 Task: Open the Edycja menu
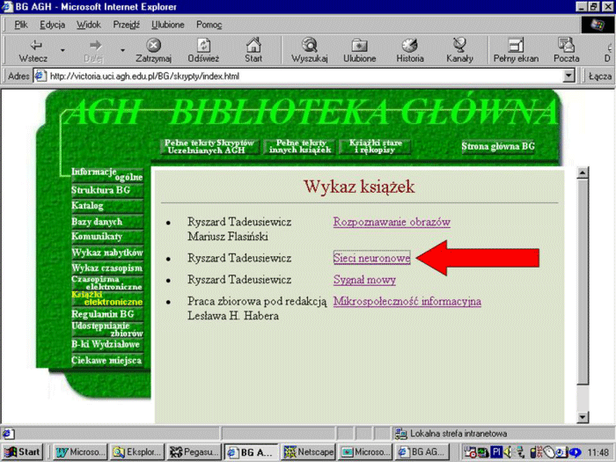52,25
